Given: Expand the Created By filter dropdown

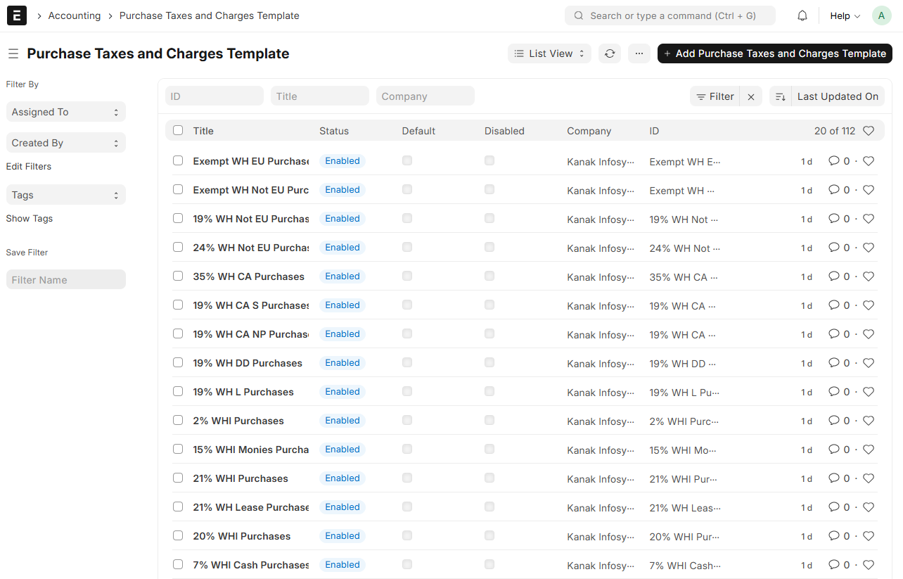Looking at the screenshot, I should tap(66, 143).
